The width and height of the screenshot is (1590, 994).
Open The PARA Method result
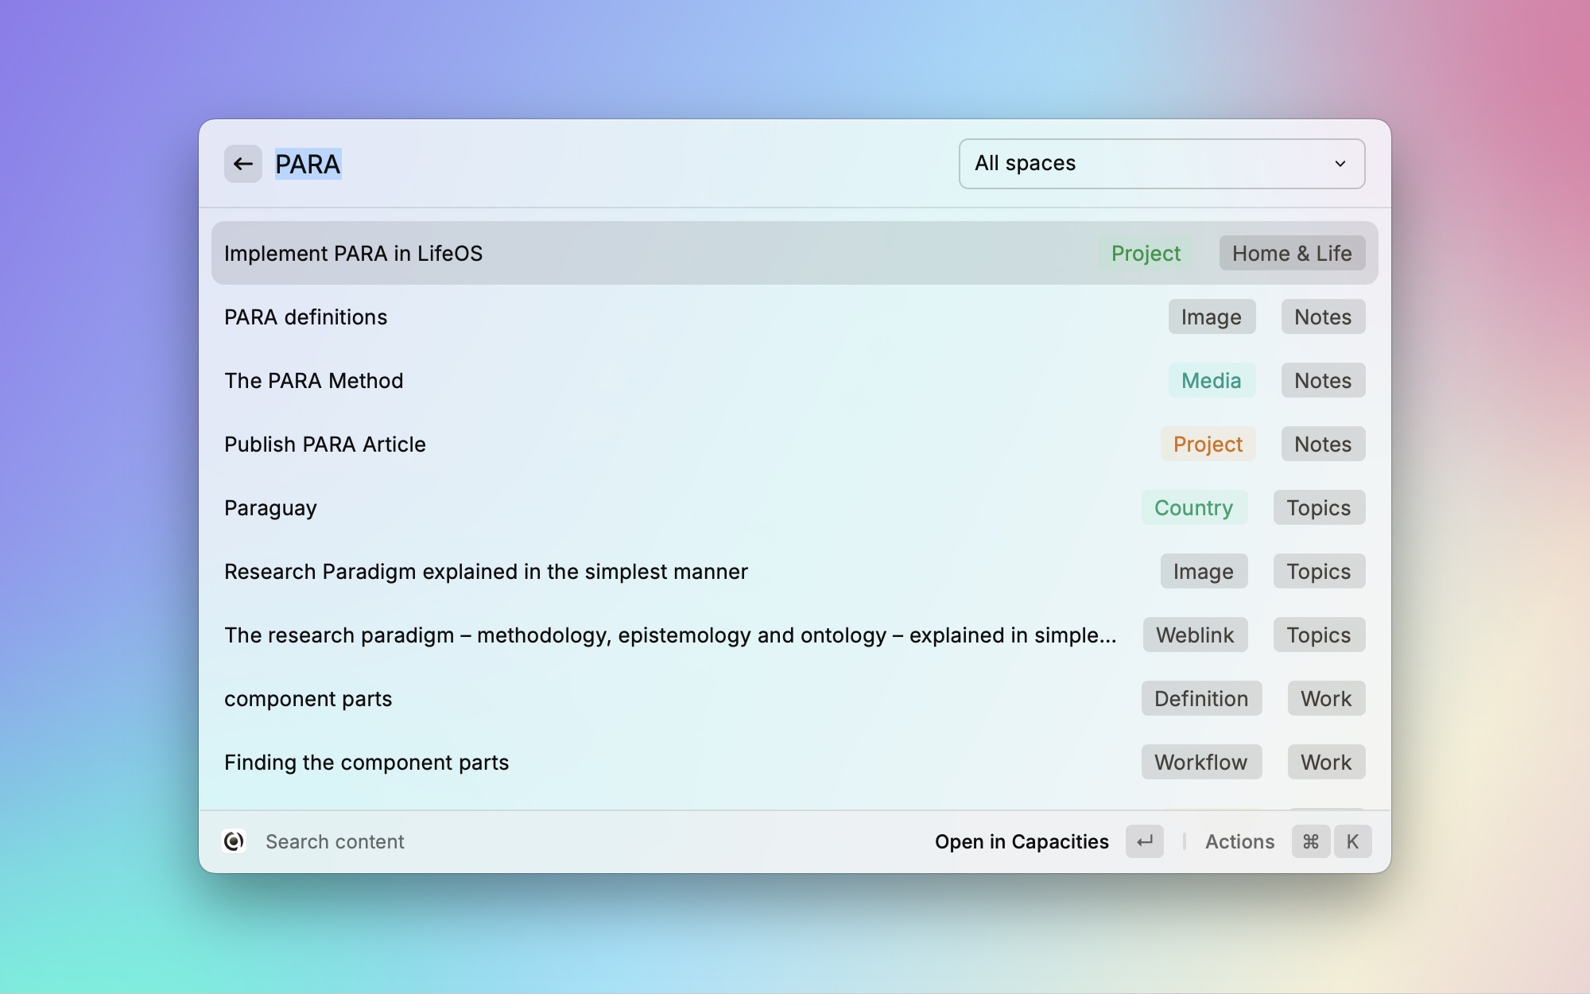click(x=314, y=381)
